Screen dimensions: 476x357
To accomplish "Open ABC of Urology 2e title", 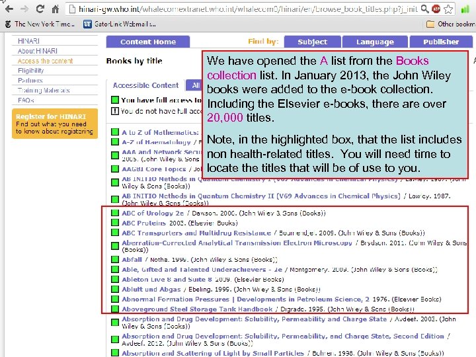I will (x=153, y=213).
